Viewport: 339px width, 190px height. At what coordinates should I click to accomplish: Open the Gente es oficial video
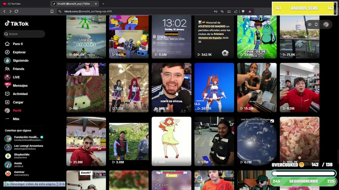[x=171, y=88]
